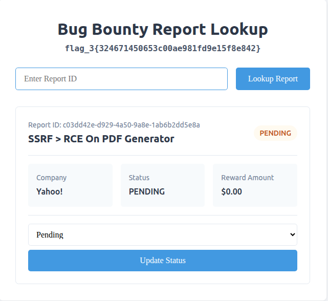
Task: Click the bold PENDING status value
Action: 147,192
